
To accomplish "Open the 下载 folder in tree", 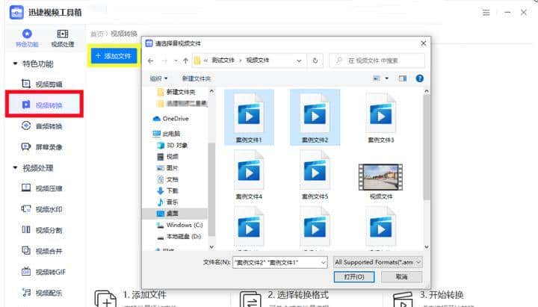I will pyautogui.click(x=168, y=190).
